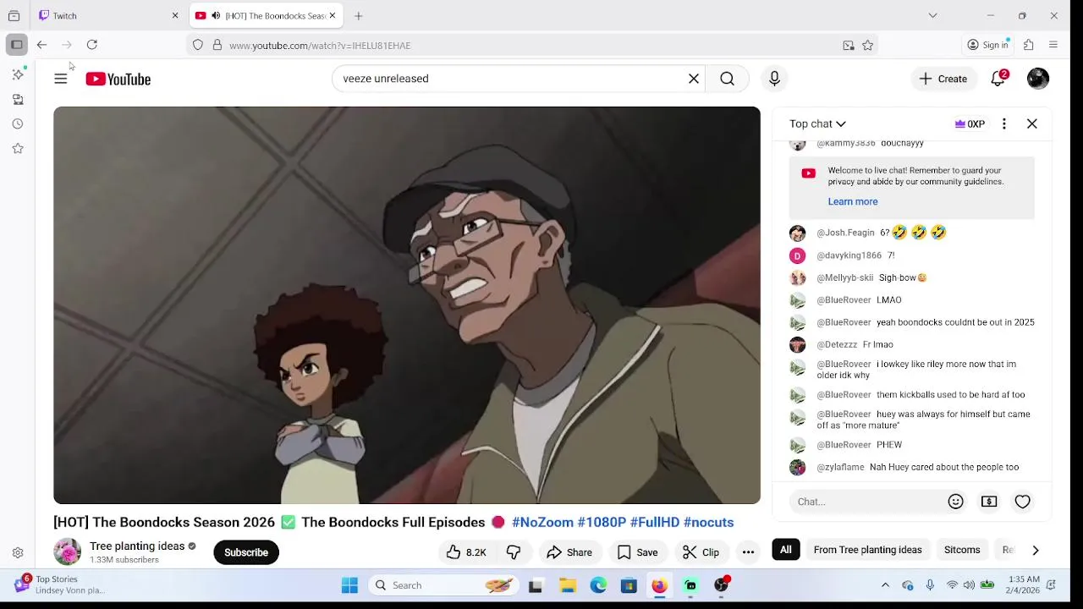Open a new browser tab
This screenshot has width=1083, height=609.
tap(359, 15)
